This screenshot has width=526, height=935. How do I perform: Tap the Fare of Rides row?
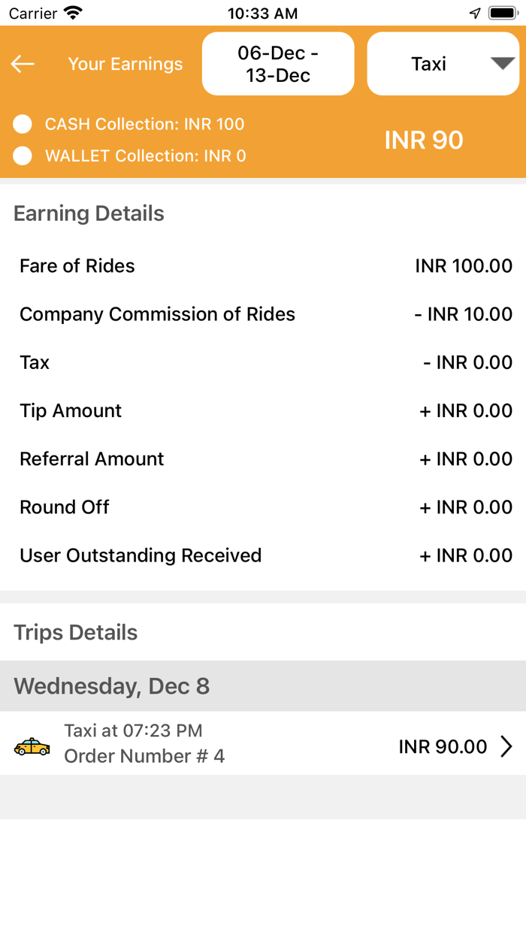(263, 266)
